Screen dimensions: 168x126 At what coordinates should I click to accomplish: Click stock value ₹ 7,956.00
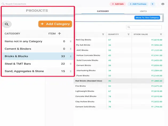click(157, 45)
